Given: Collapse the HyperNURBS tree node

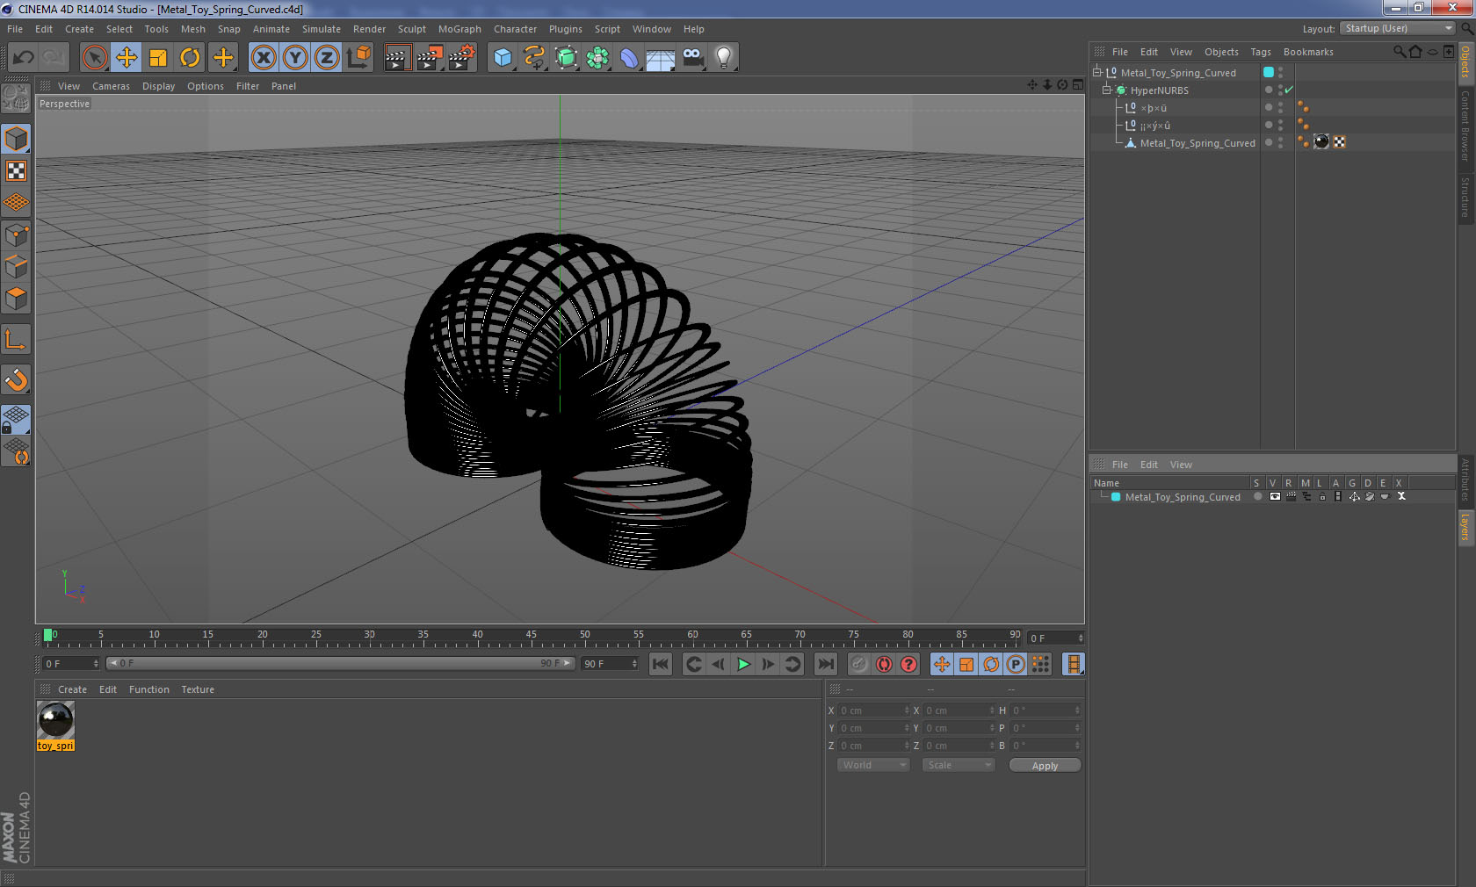Looking at the screenshot, I should [1107, 90].
